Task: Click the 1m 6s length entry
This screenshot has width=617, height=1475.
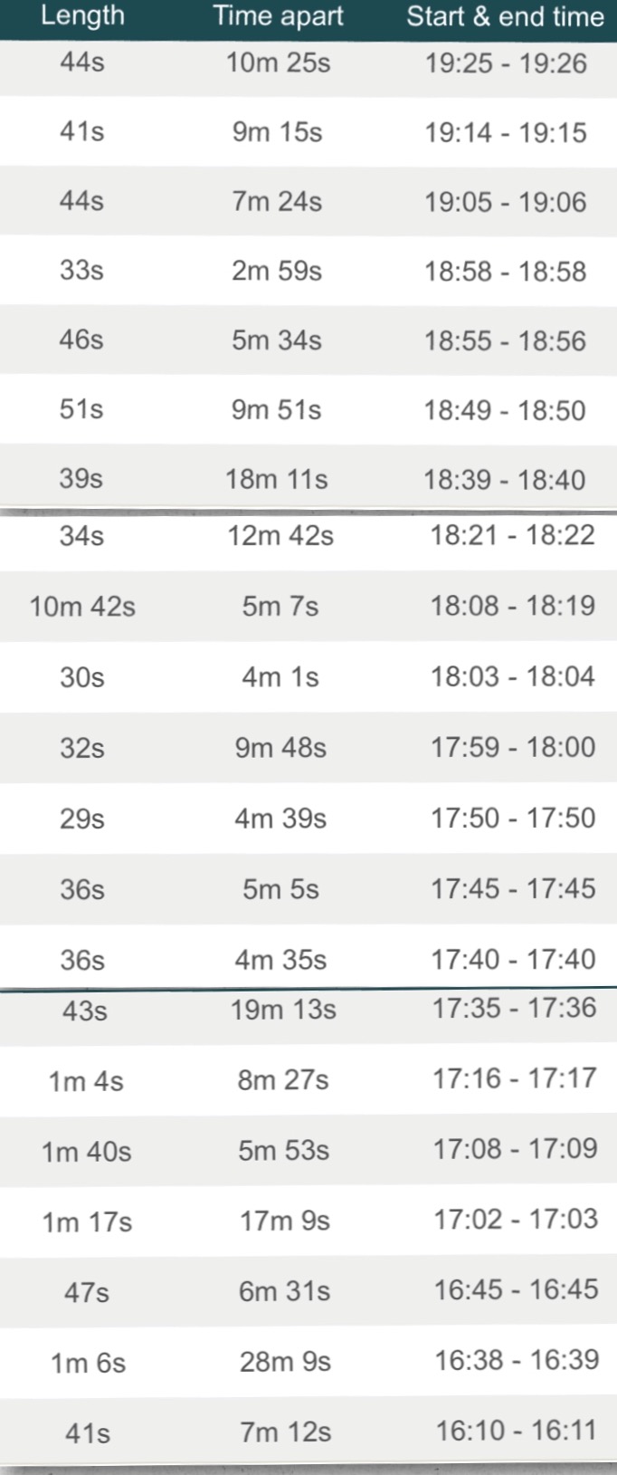Action: coord(88,1363)
